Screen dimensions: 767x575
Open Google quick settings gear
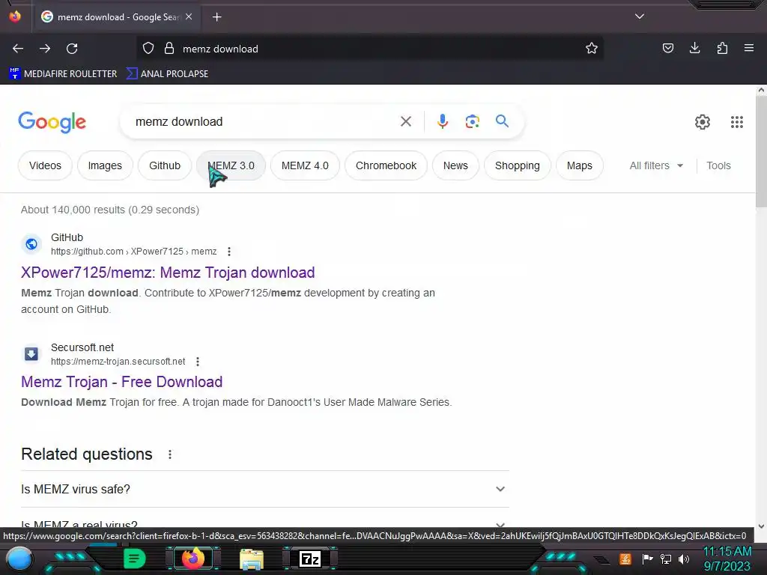click(703, 122)
